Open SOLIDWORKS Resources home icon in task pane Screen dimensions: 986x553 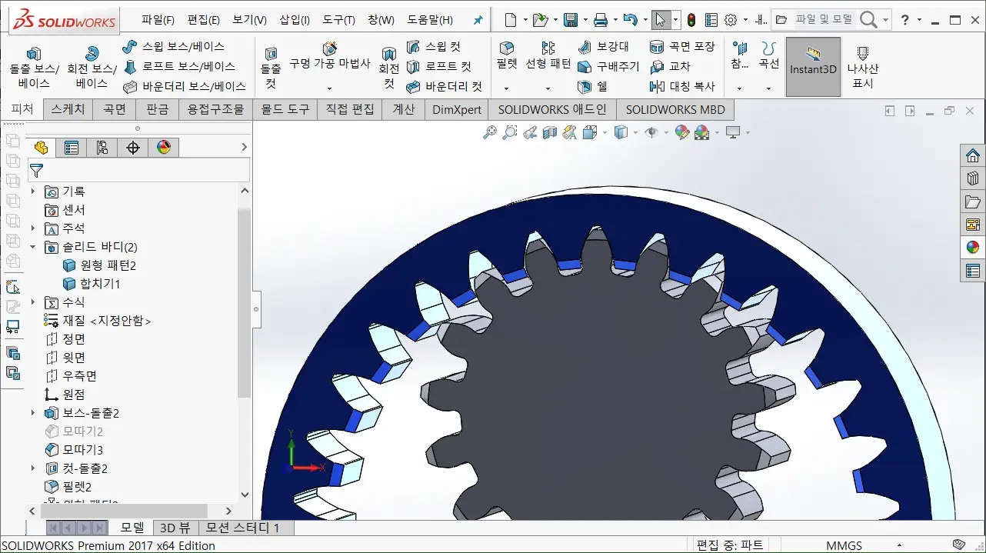coord(973,155)
